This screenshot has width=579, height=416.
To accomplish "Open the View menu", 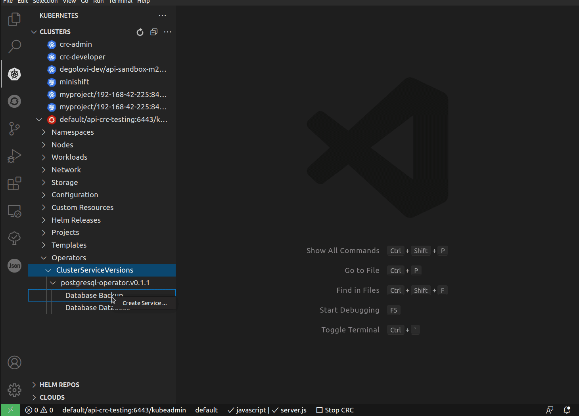I will coord(69,2).
